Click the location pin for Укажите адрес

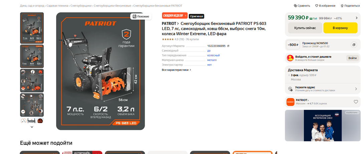pyautogui.click(x=290, y=89)
